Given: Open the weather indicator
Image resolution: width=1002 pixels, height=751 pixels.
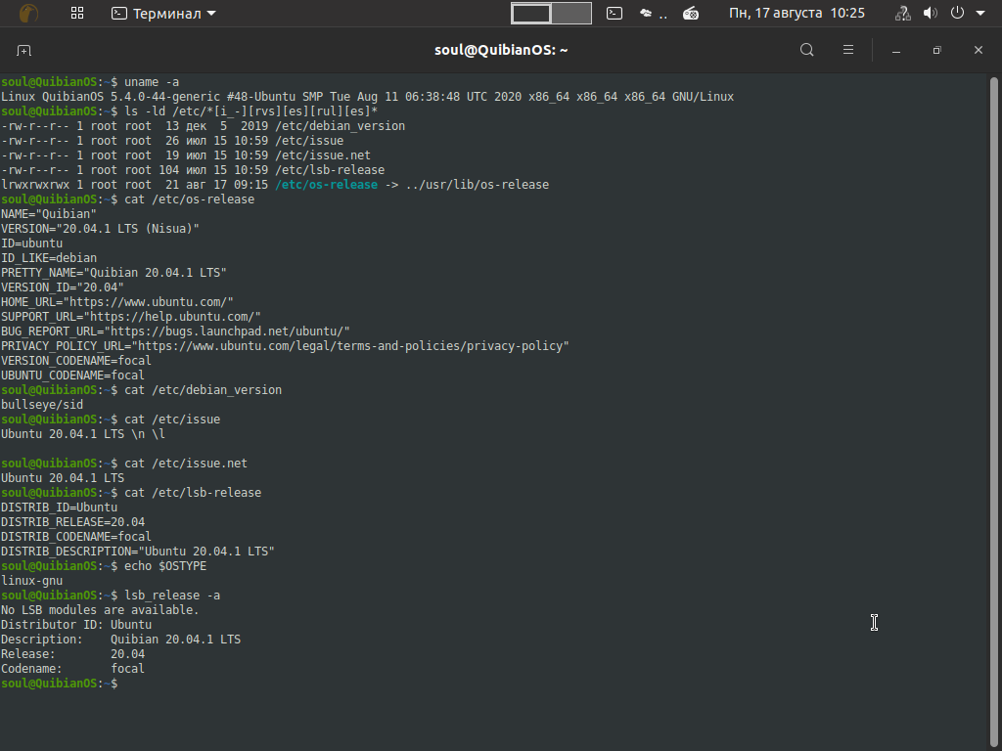Looking at the screenshot, I should point(653,14).
